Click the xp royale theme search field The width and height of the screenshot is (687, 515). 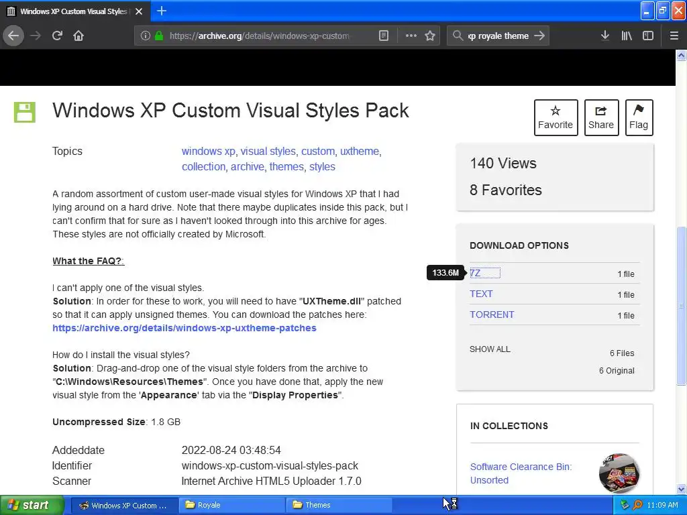click(x=500, y=36)
